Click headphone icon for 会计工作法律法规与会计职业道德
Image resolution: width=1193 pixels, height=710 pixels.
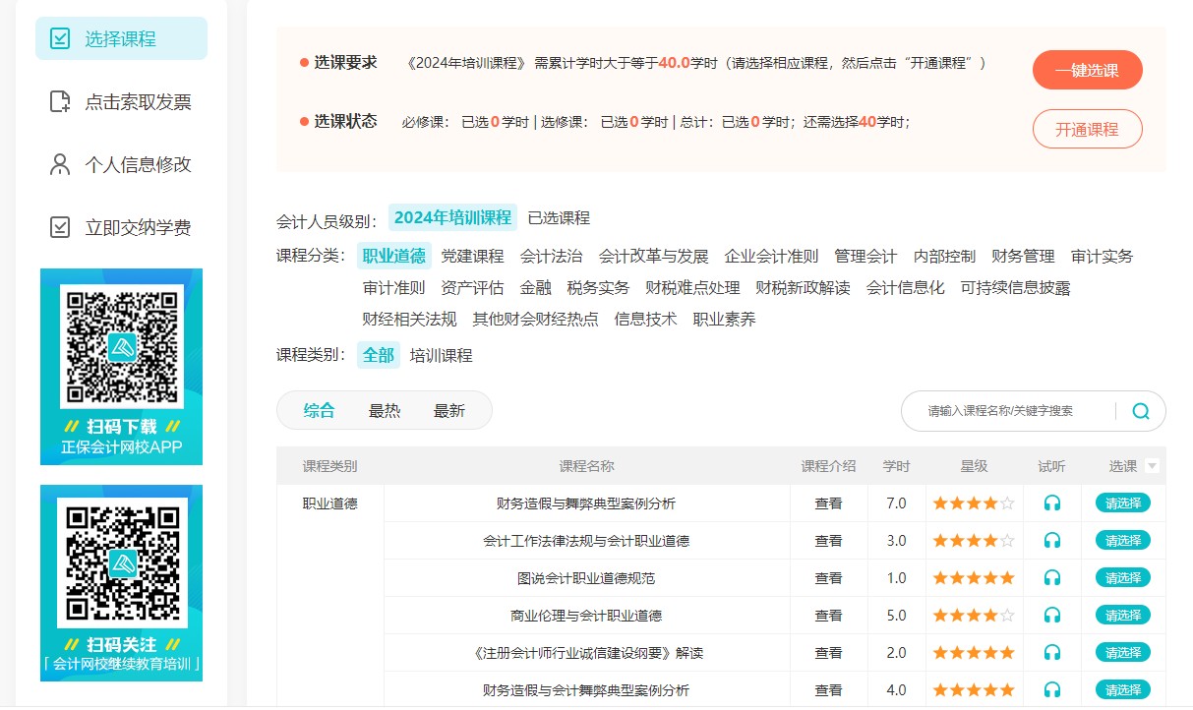point(1052,541)
